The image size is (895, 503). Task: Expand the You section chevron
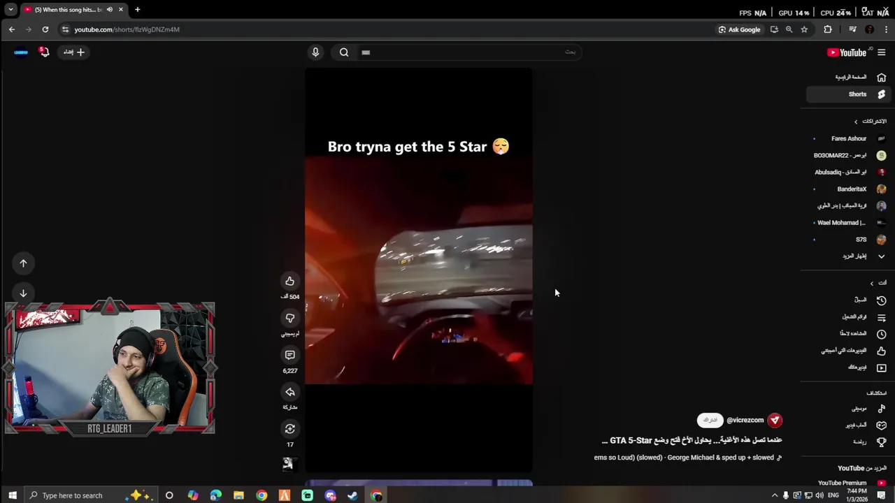871,283
